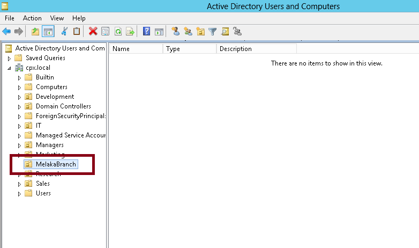Image resolution: width=419 pixels, height=248 pixels.
Task: Expand the Builtin container
Action: [19, 78]
